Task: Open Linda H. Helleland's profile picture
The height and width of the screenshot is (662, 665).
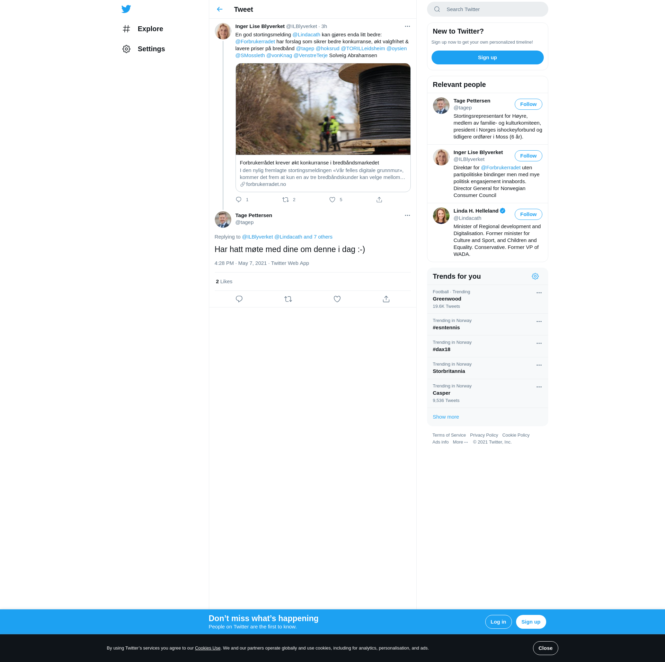Action: pyautogui.click(x=441, y=216)
